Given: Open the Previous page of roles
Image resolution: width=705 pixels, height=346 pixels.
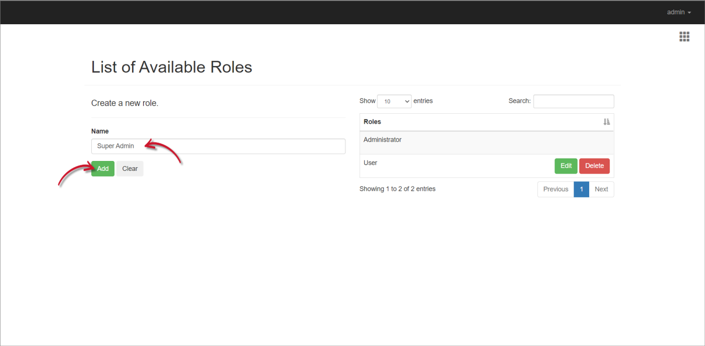Looking at the screenshot, I should (x=555, y=189).
